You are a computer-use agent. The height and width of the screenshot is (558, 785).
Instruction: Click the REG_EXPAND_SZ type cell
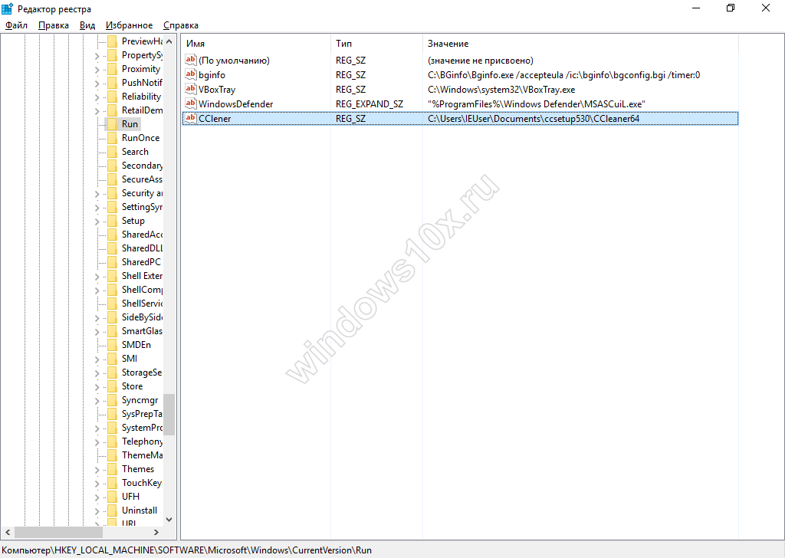pyautogui.click(x=369, y=104)
